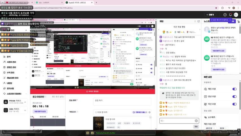241x136 pixels.
Task: Click the 카테고리 info icon
Action: [x=77, y=112]
